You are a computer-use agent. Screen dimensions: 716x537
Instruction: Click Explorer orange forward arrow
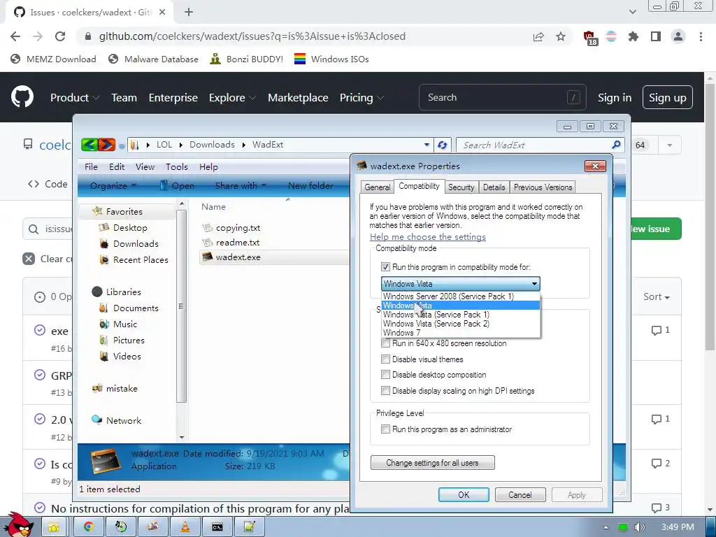tap(107, 145)
